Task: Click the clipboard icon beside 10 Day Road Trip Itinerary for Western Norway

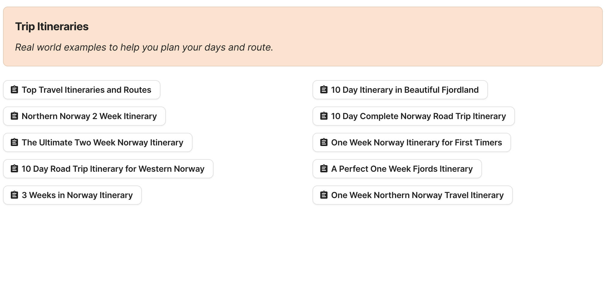Action: (x=14, y=168)
